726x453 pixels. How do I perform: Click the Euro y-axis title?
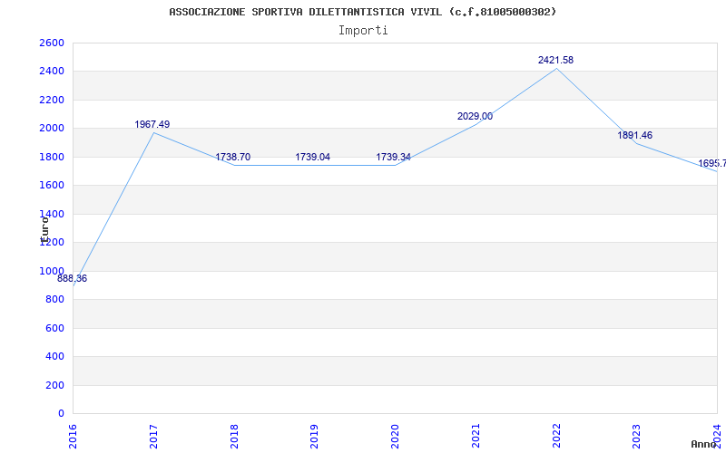pos(44,226)
